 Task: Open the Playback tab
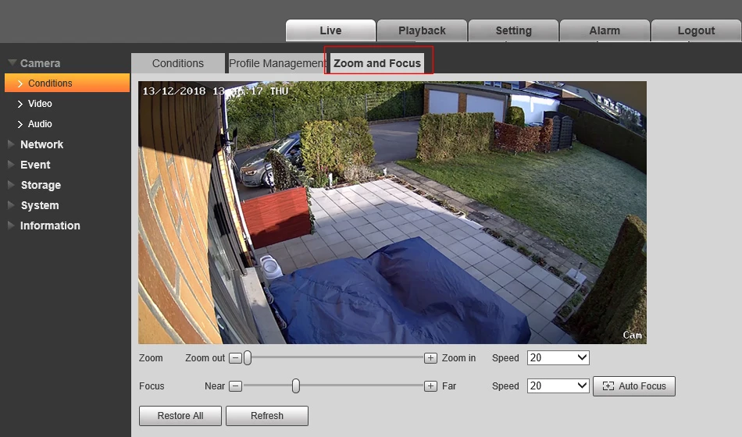pyautogui.click(x=422, y=30)
